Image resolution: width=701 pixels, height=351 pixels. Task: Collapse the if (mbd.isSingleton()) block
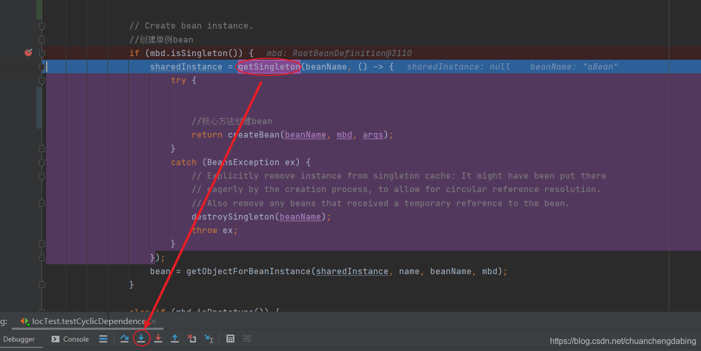tap(42, 53)
